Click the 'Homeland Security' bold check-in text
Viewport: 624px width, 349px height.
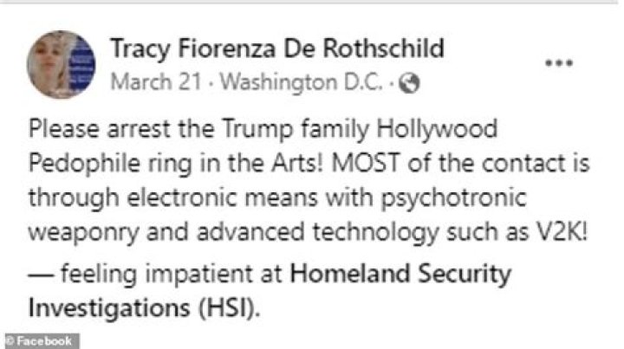pos(400,275)
